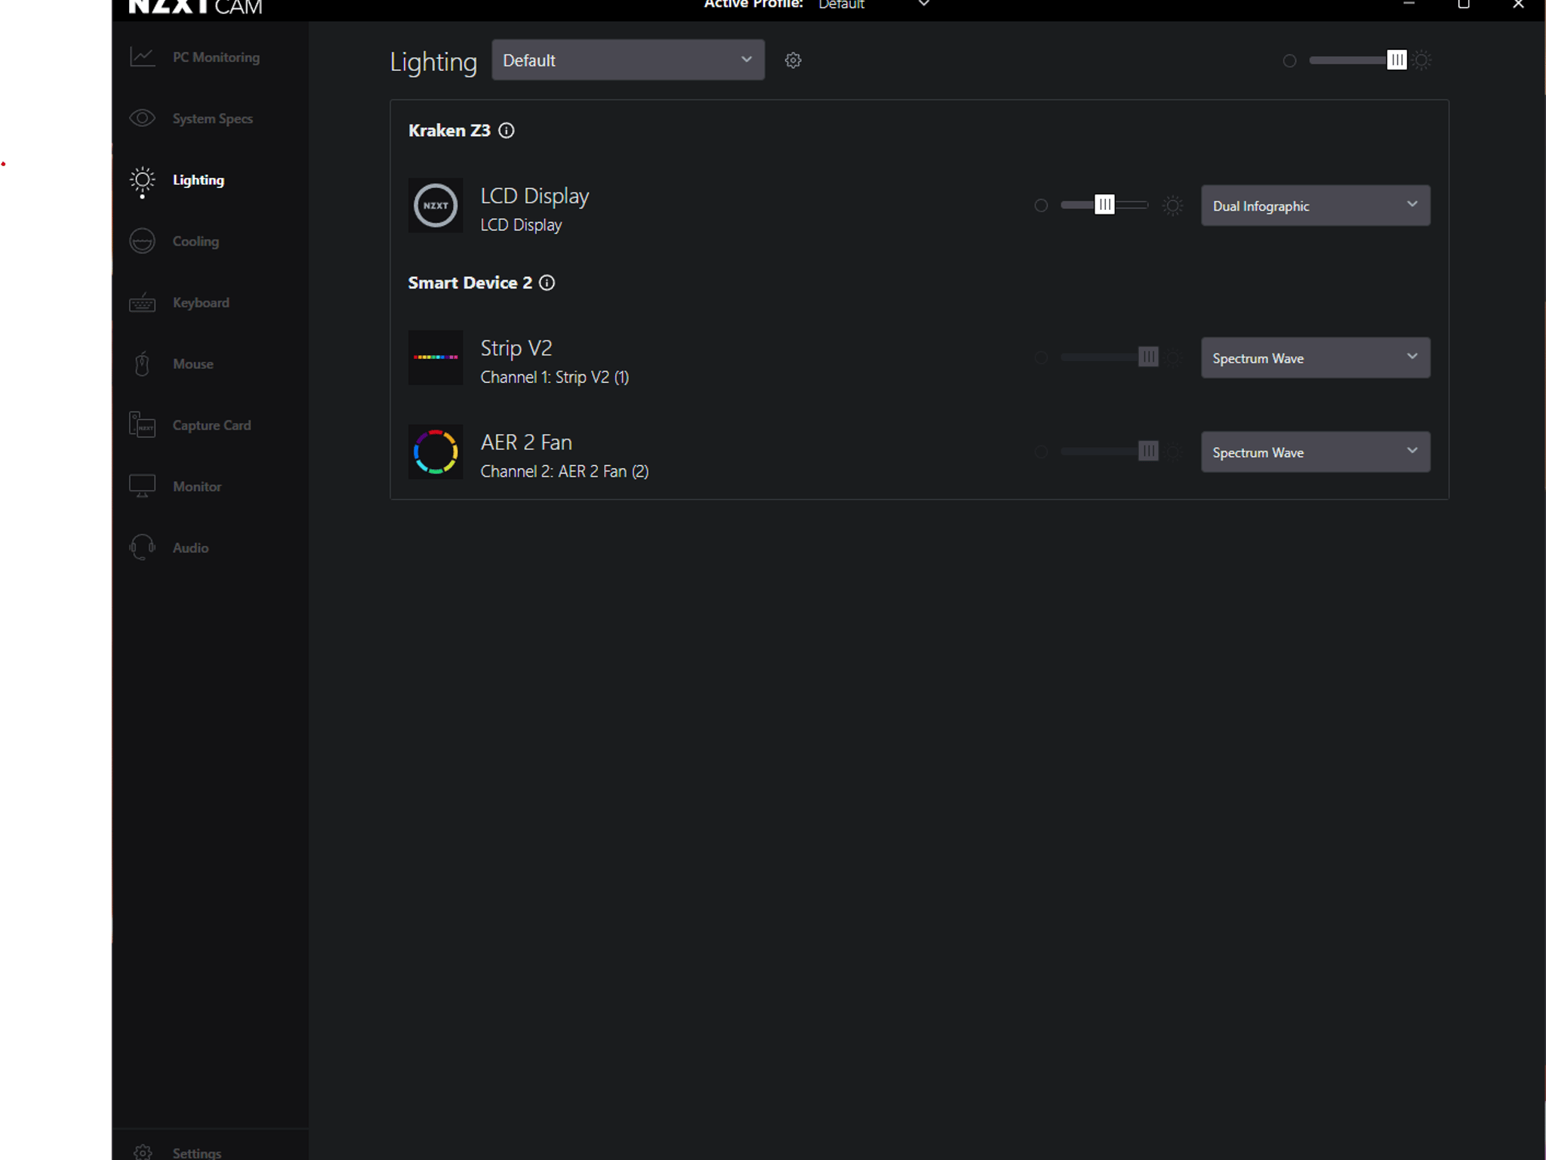This screenshot has width=1546, height=1160.
Task: Click the LCD Display brightness slider handle
Action: [x=1104, y=205]
